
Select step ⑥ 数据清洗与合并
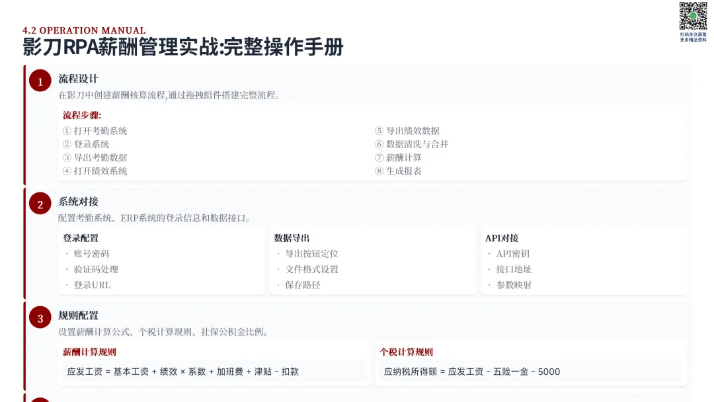click(x=412, y=144)
